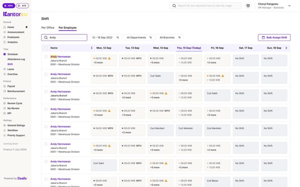This screenshot has height=187, width=300.
Task: Click "+3 more" in first row Monday cell
Action: (x=98, y=62)
